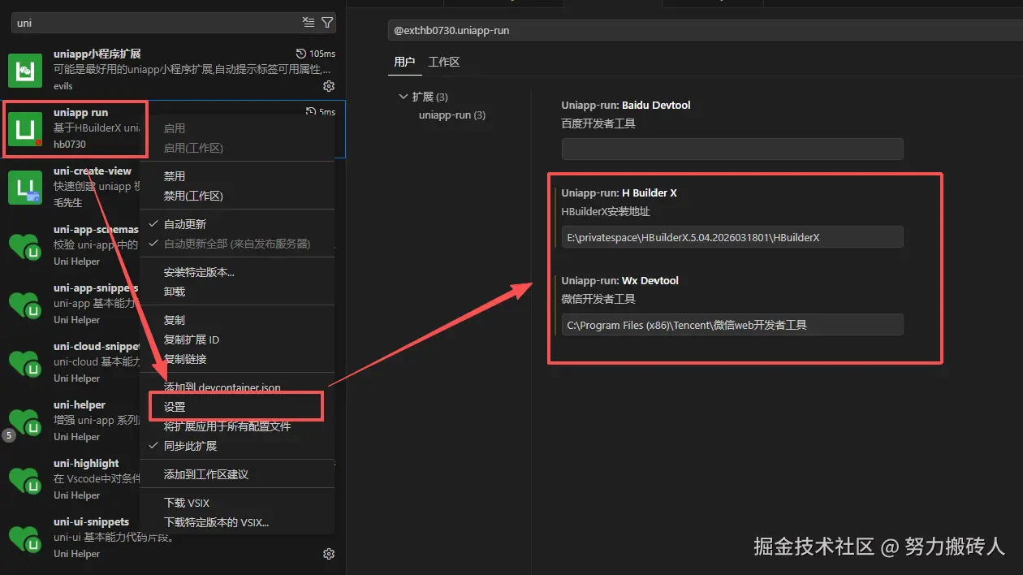
Task: Click the 5ms activation time icon
Action: [311, 112]
